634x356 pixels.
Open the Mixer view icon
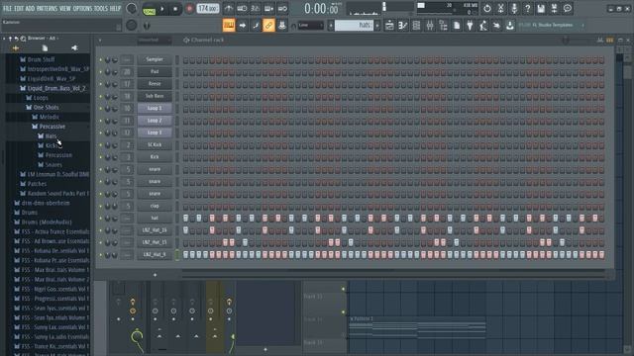430,26
